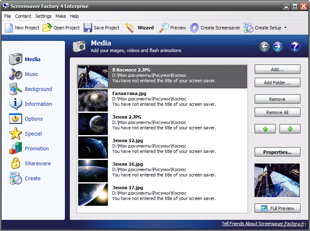Launch the Wizard magic wand icon

click(x=130, y=28)
